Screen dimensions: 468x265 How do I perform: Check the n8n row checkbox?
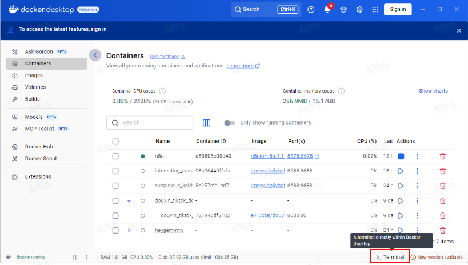[115, 156]
